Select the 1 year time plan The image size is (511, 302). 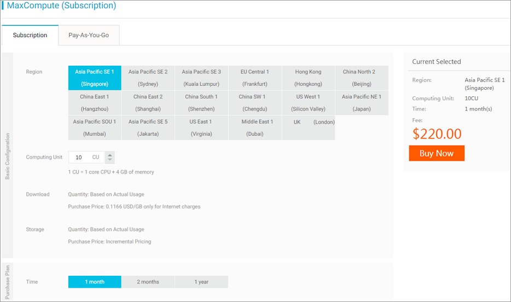201,282
